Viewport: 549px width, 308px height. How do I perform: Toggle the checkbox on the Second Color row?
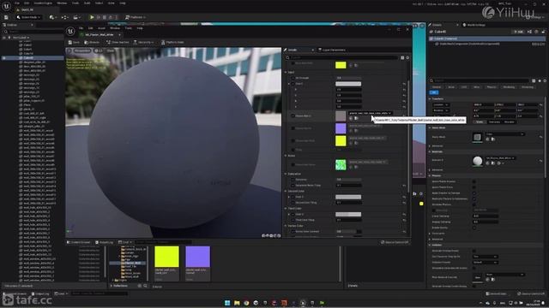tap(293, 197)
